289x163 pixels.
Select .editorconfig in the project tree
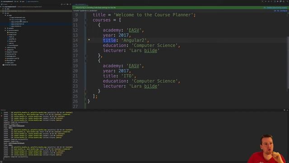[x=11, y=48]
